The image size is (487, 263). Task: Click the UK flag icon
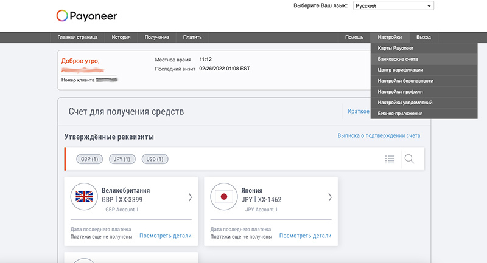pyautogui.click(x=84, y=197)
